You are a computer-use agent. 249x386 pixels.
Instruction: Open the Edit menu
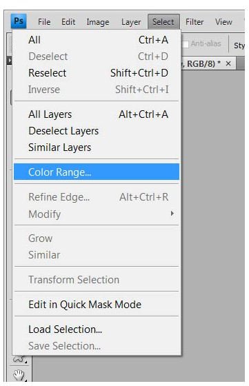pos(68,22)
